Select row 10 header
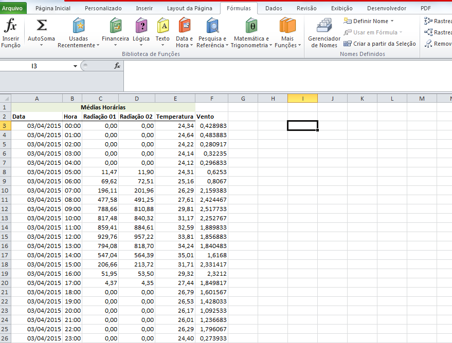 [5, 190]
